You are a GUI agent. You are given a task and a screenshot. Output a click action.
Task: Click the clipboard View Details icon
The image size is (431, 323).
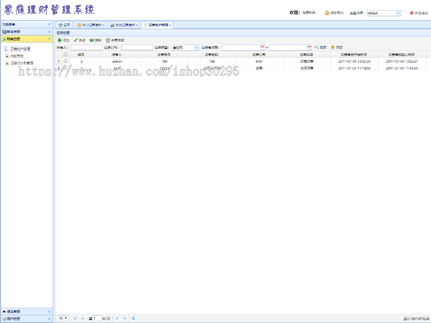(x=108, y=40)
